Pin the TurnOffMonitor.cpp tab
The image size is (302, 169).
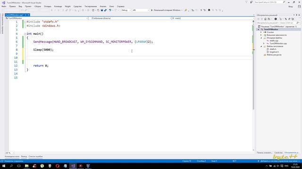[25, 15]
